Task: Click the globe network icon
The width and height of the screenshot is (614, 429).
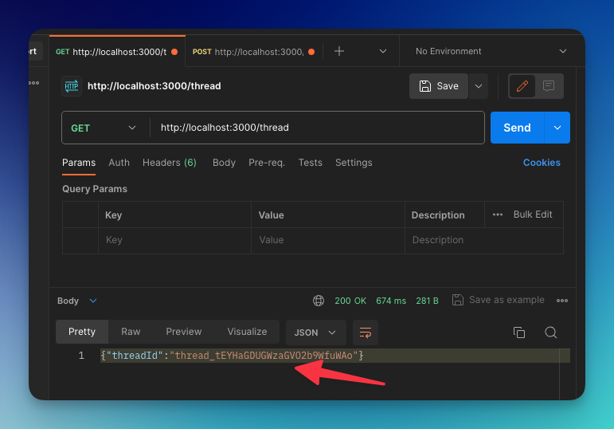Action: click(319, 301)
